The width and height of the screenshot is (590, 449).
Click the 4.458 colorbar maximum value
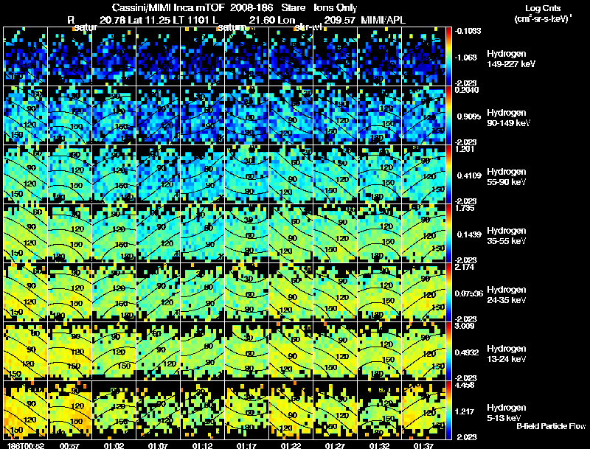[465, 385]
